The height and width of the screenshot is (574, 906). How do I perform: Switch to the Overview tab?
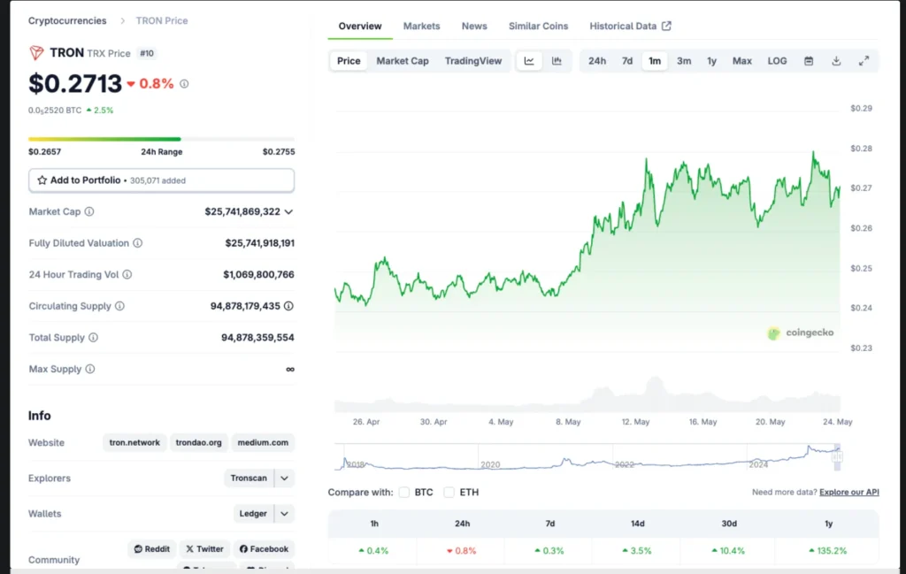point(360,26)
